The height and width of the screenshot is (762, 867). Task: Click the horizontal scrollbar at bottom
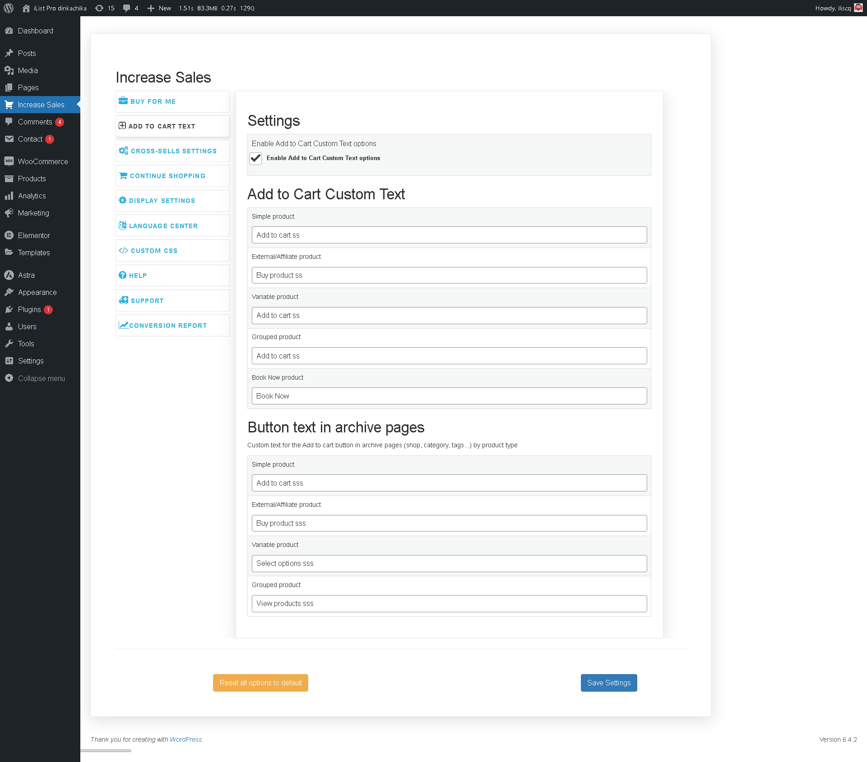[x=106, y=751]
